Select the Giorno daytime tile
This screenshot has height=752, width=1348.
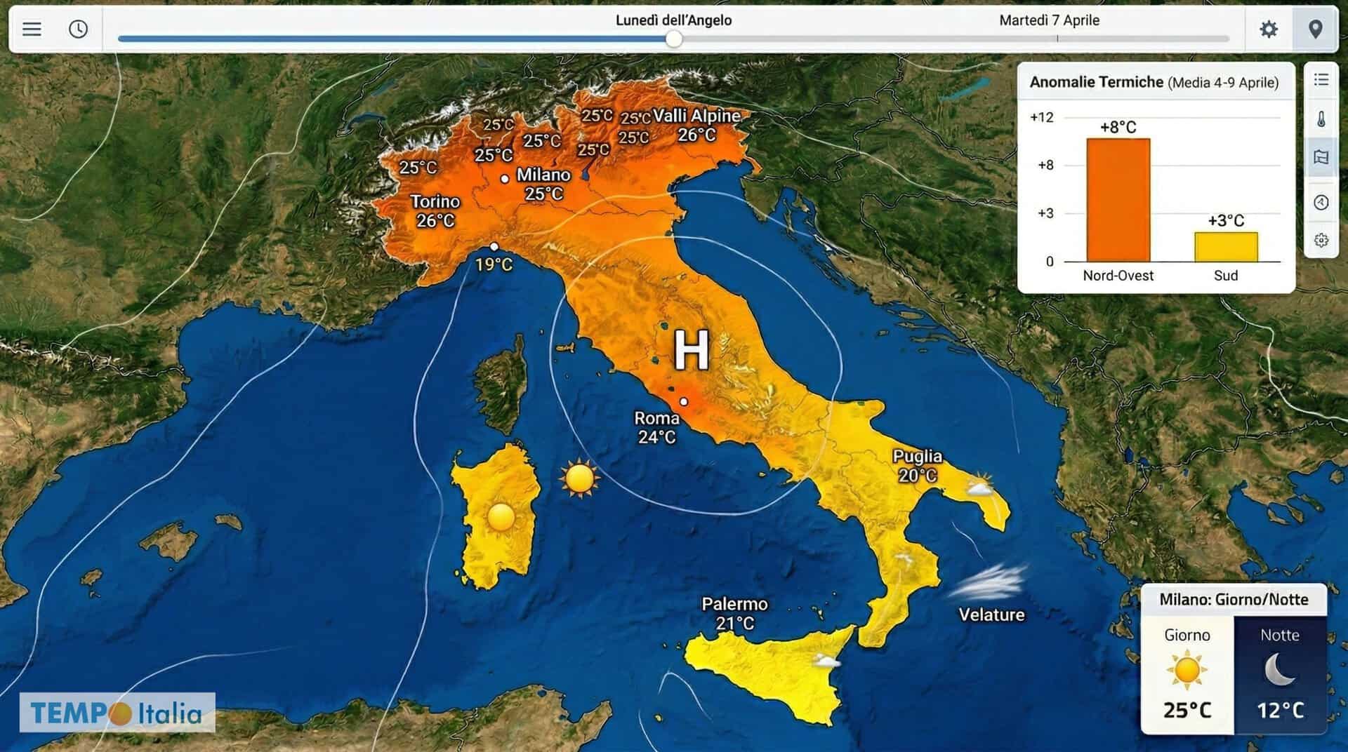pyautogui.click(x=1187, y=675)
